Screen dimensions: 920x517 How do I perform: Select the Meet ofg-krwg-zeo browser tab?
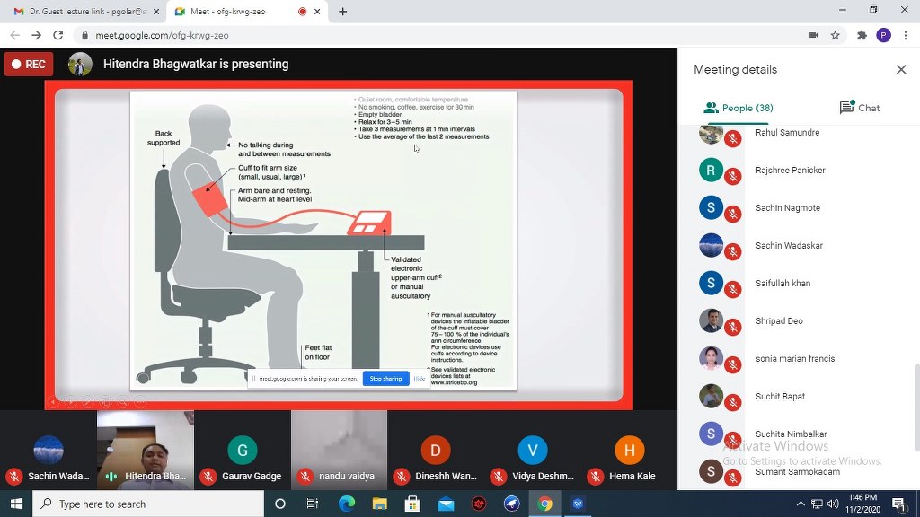[246, 11]
